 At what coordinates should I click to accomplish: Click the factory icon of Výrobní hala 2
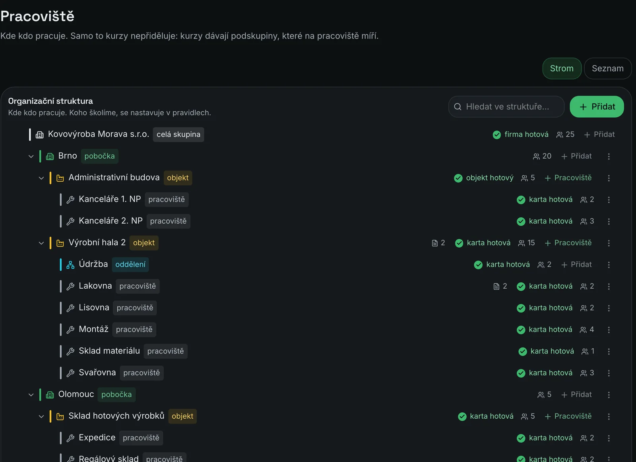[x=60, y=243]
